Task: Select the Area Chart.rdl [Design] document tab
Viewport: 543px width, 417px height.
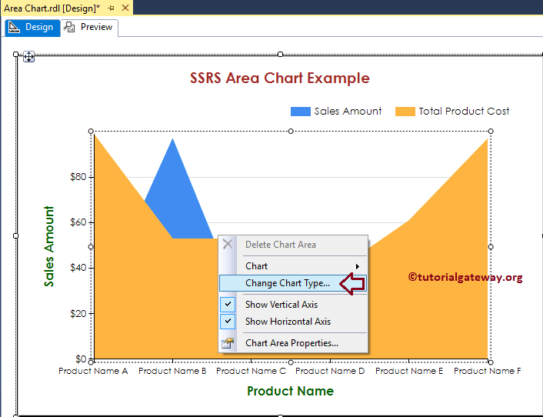Action: (52, 8)
